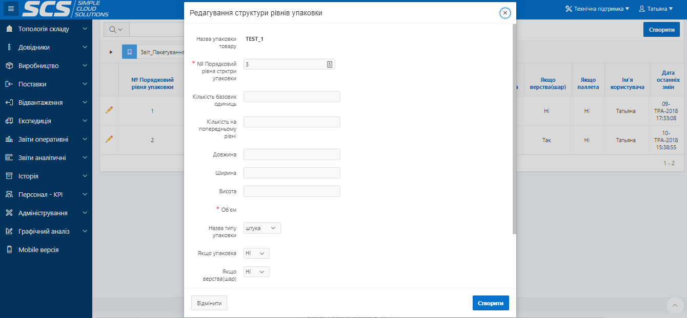This screenshot has width=687, height=318.
Task: Click the Звіти оперативні chart icon
Action: coord(9,140)
